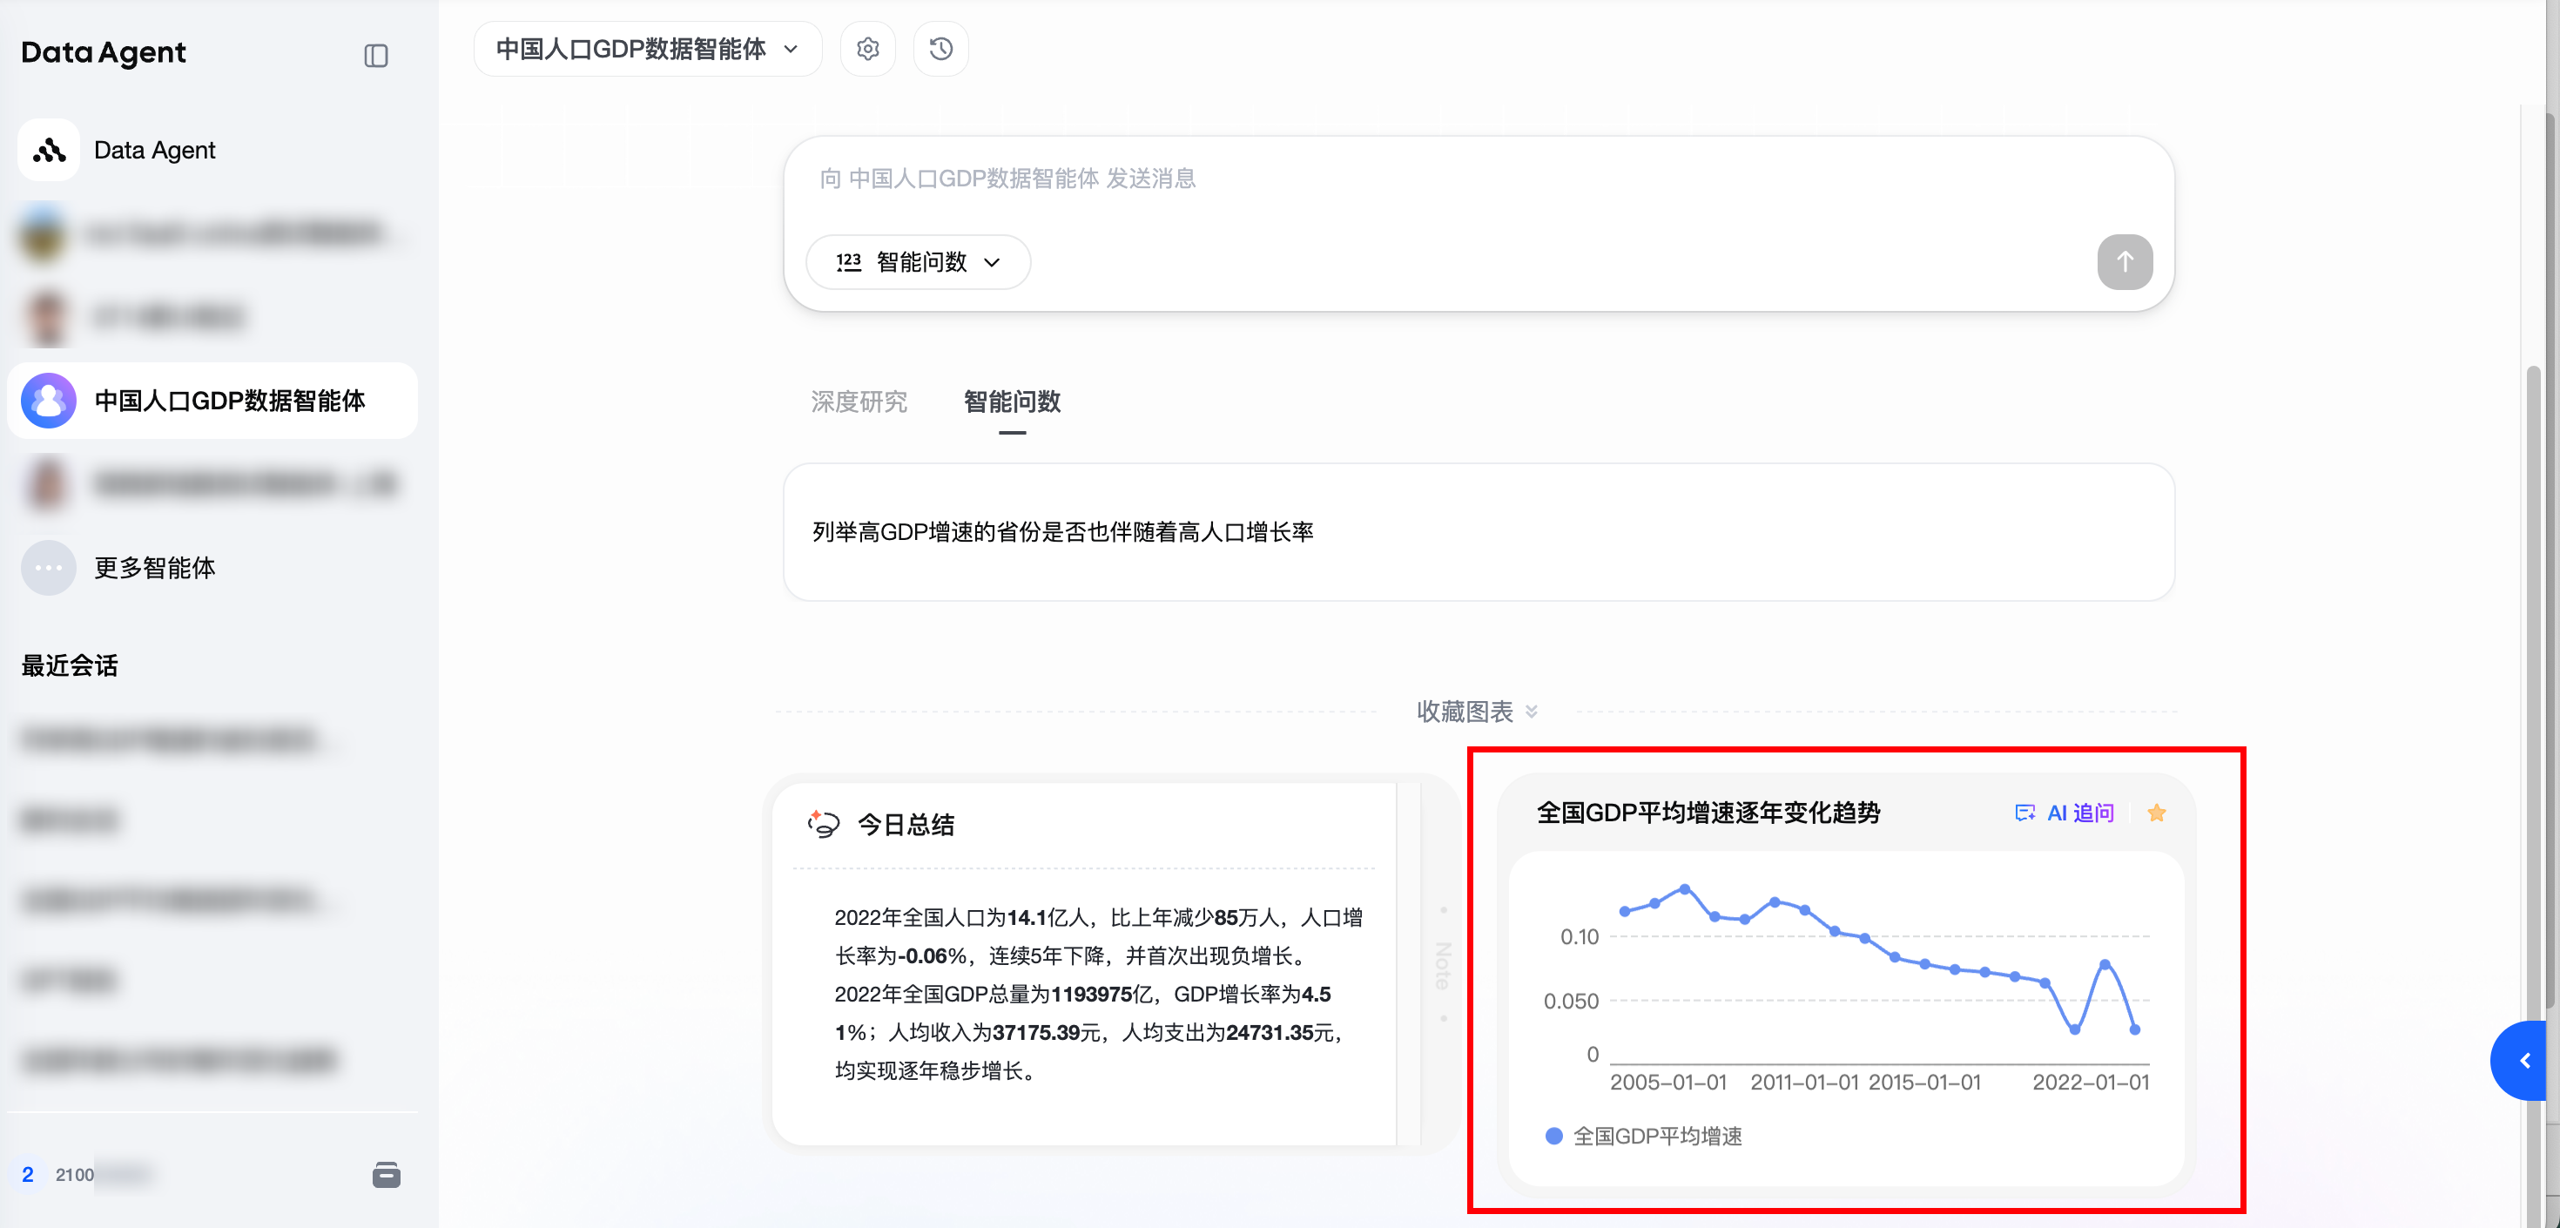Open conversation history clock icon
The width and height of the screenshot is (2560, 1228).
click(x=940, y=49)
